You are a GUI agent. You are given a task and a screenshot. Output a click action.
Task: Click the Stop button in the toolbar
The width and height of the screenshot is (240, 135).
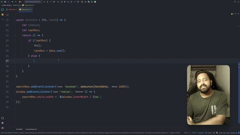(x=54, y=2)
